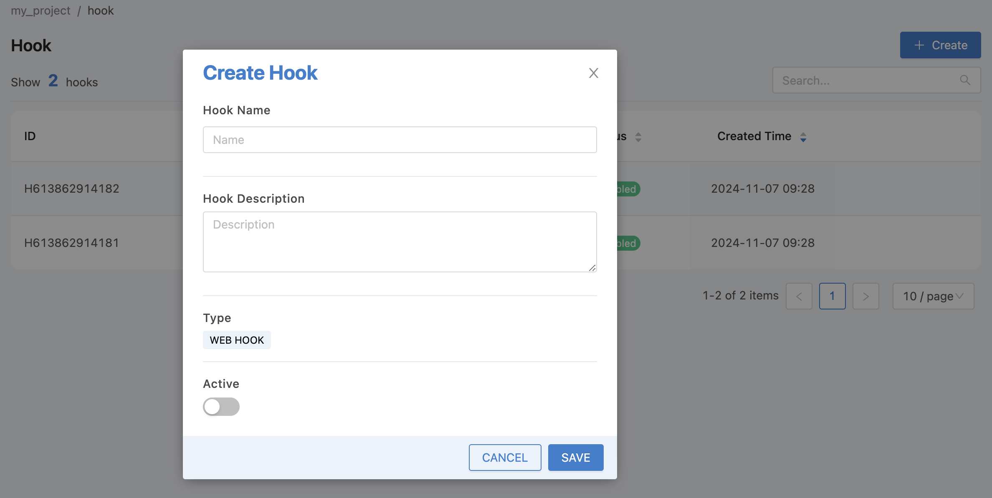This screenshot has width=992, height=498.
Task: Click the WEB HOOK type badge icon
Action: click(x=236, y=339)
